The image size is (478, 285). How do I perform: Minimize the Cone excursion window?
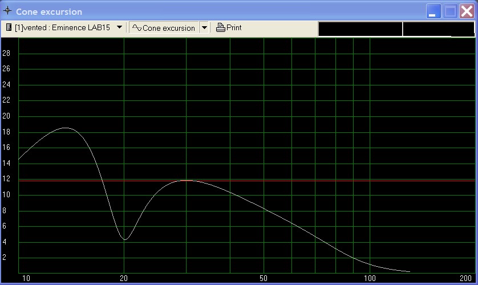[x=434, y=11]
